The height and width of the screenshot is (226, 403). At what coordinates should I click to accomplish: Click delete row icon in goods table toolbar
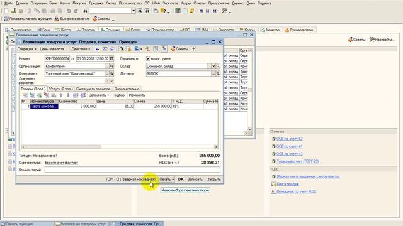47,95
